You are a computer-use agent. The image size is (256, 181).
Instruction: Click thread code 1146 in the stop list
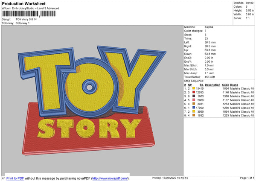226,93
